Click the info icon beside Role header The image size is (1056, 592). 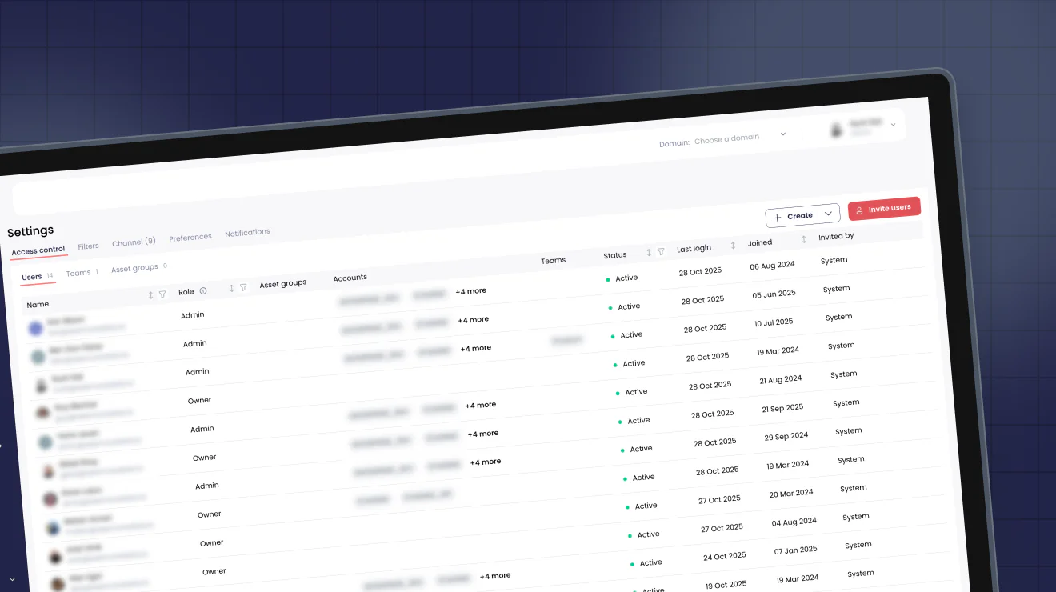coord(202,291)
